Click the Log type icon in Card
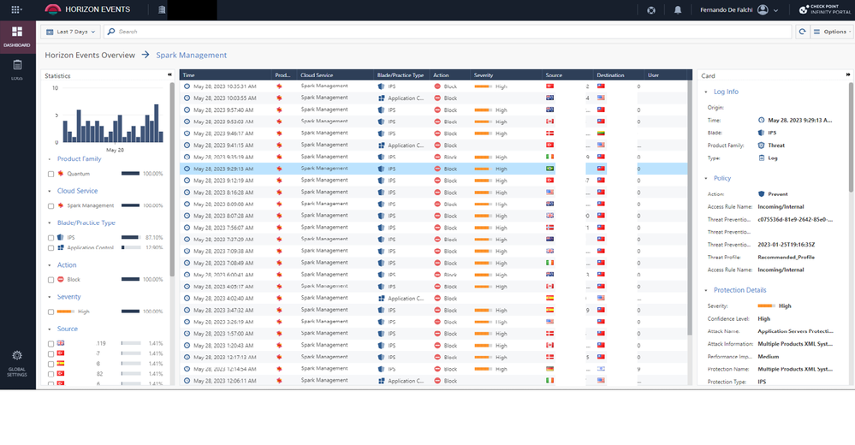Viewport: 855px width, 445px height. 761,157
